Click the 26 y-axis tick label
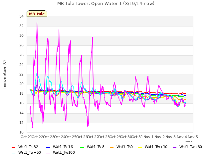This screenshot has height=159, width=213. 21,55
